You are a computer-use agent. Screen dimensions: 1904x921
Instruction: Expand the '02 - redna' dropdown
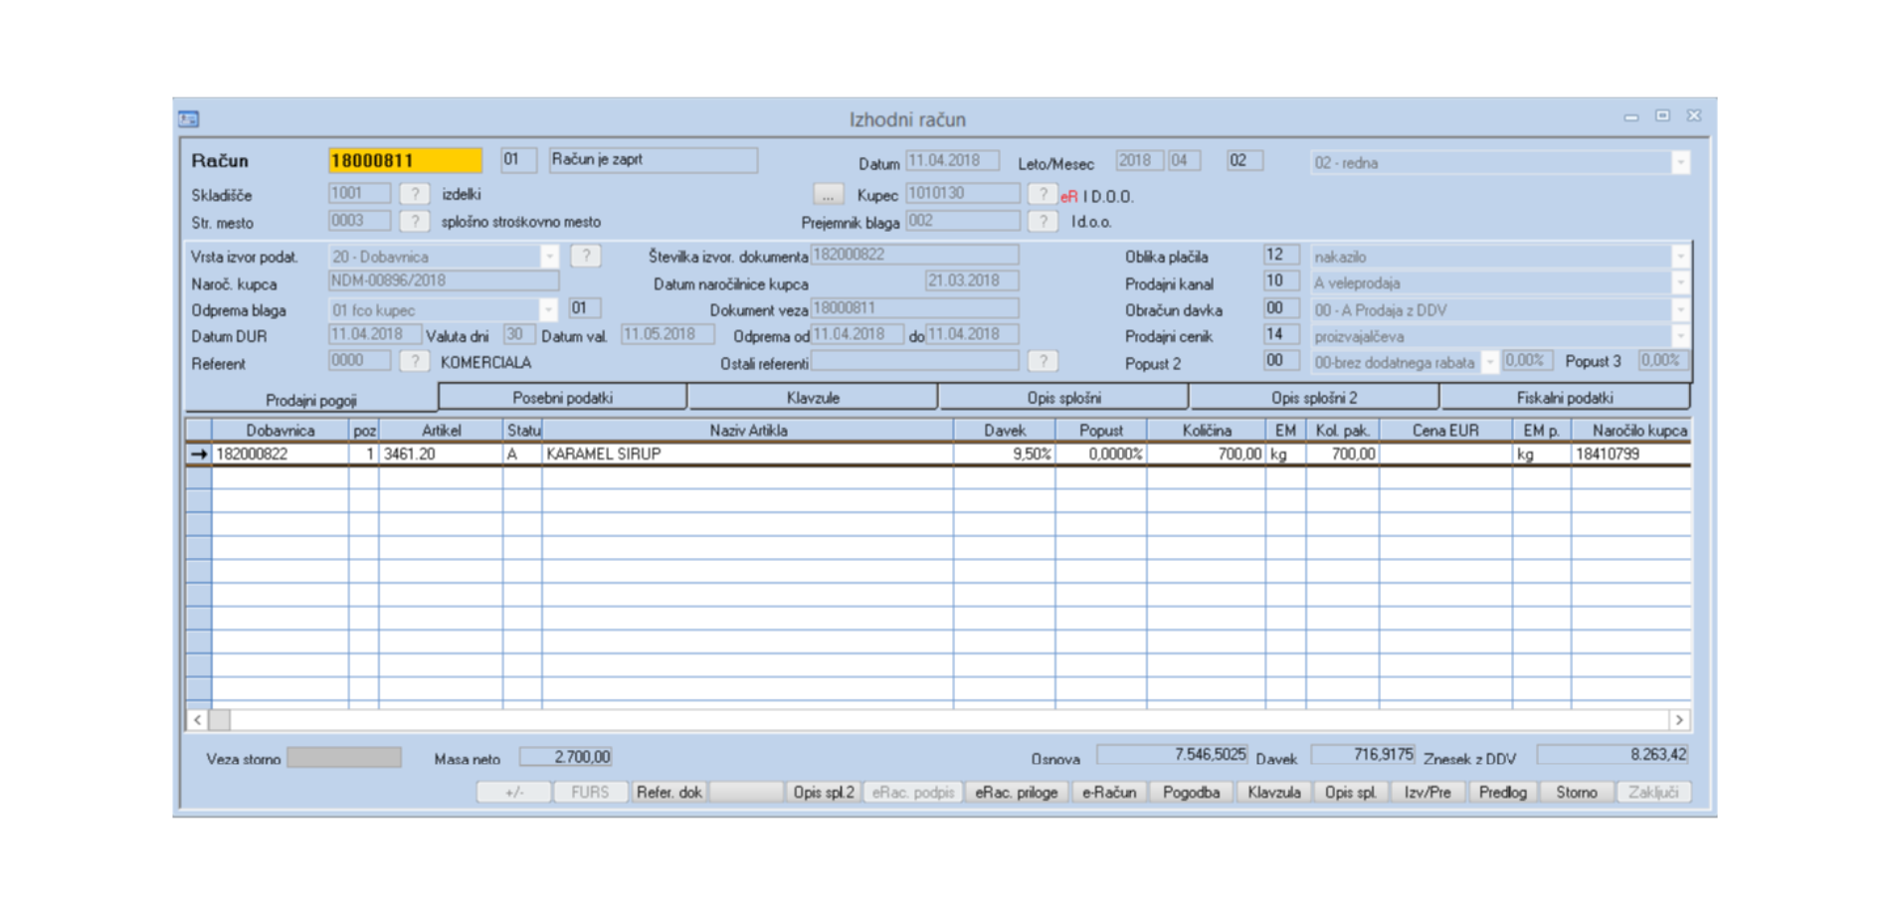tap(1680, 162)
